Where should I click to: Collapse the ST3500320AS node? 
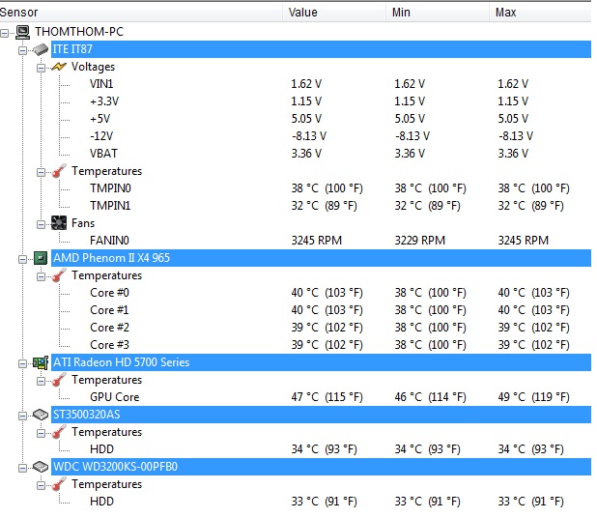[x=23, y=416]
